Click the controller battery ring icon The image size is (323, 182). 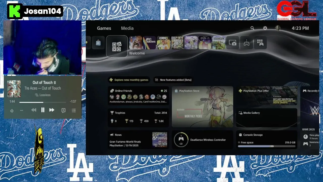[181, 140]
